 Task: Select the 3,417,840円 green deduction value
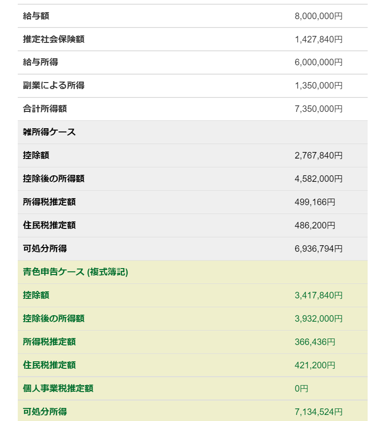(x=318, y=296)
